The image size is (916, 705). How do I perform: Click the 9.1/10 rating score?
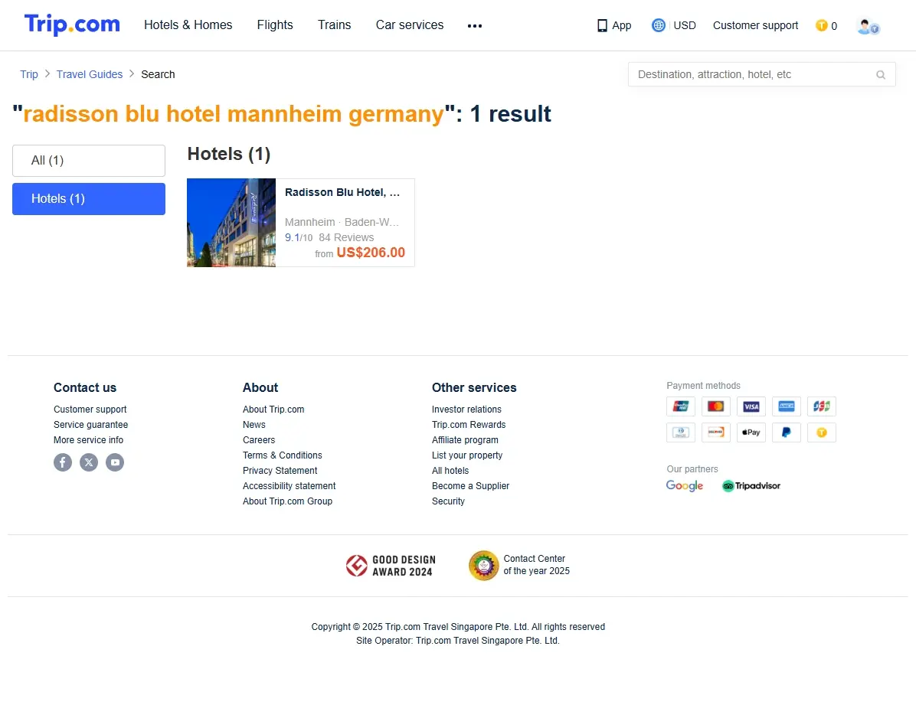coord(299,238)
